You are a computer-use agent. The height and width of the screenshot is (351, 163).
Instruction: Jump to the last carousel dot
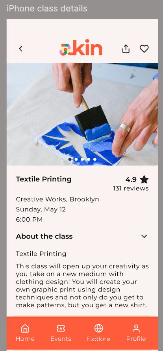click(95, 159)
